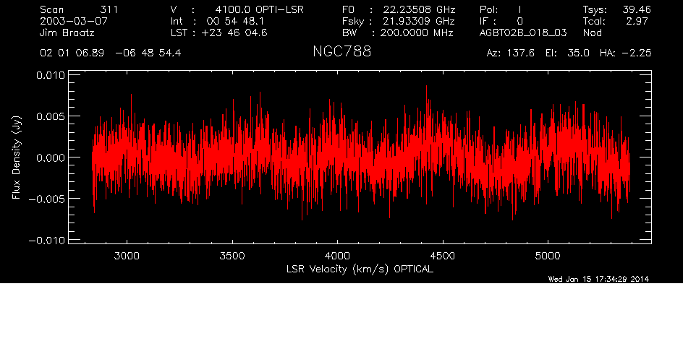This screenshot has width=696, height=354.
Task: Click the Nod procedure label
Action: pos(592,33)
